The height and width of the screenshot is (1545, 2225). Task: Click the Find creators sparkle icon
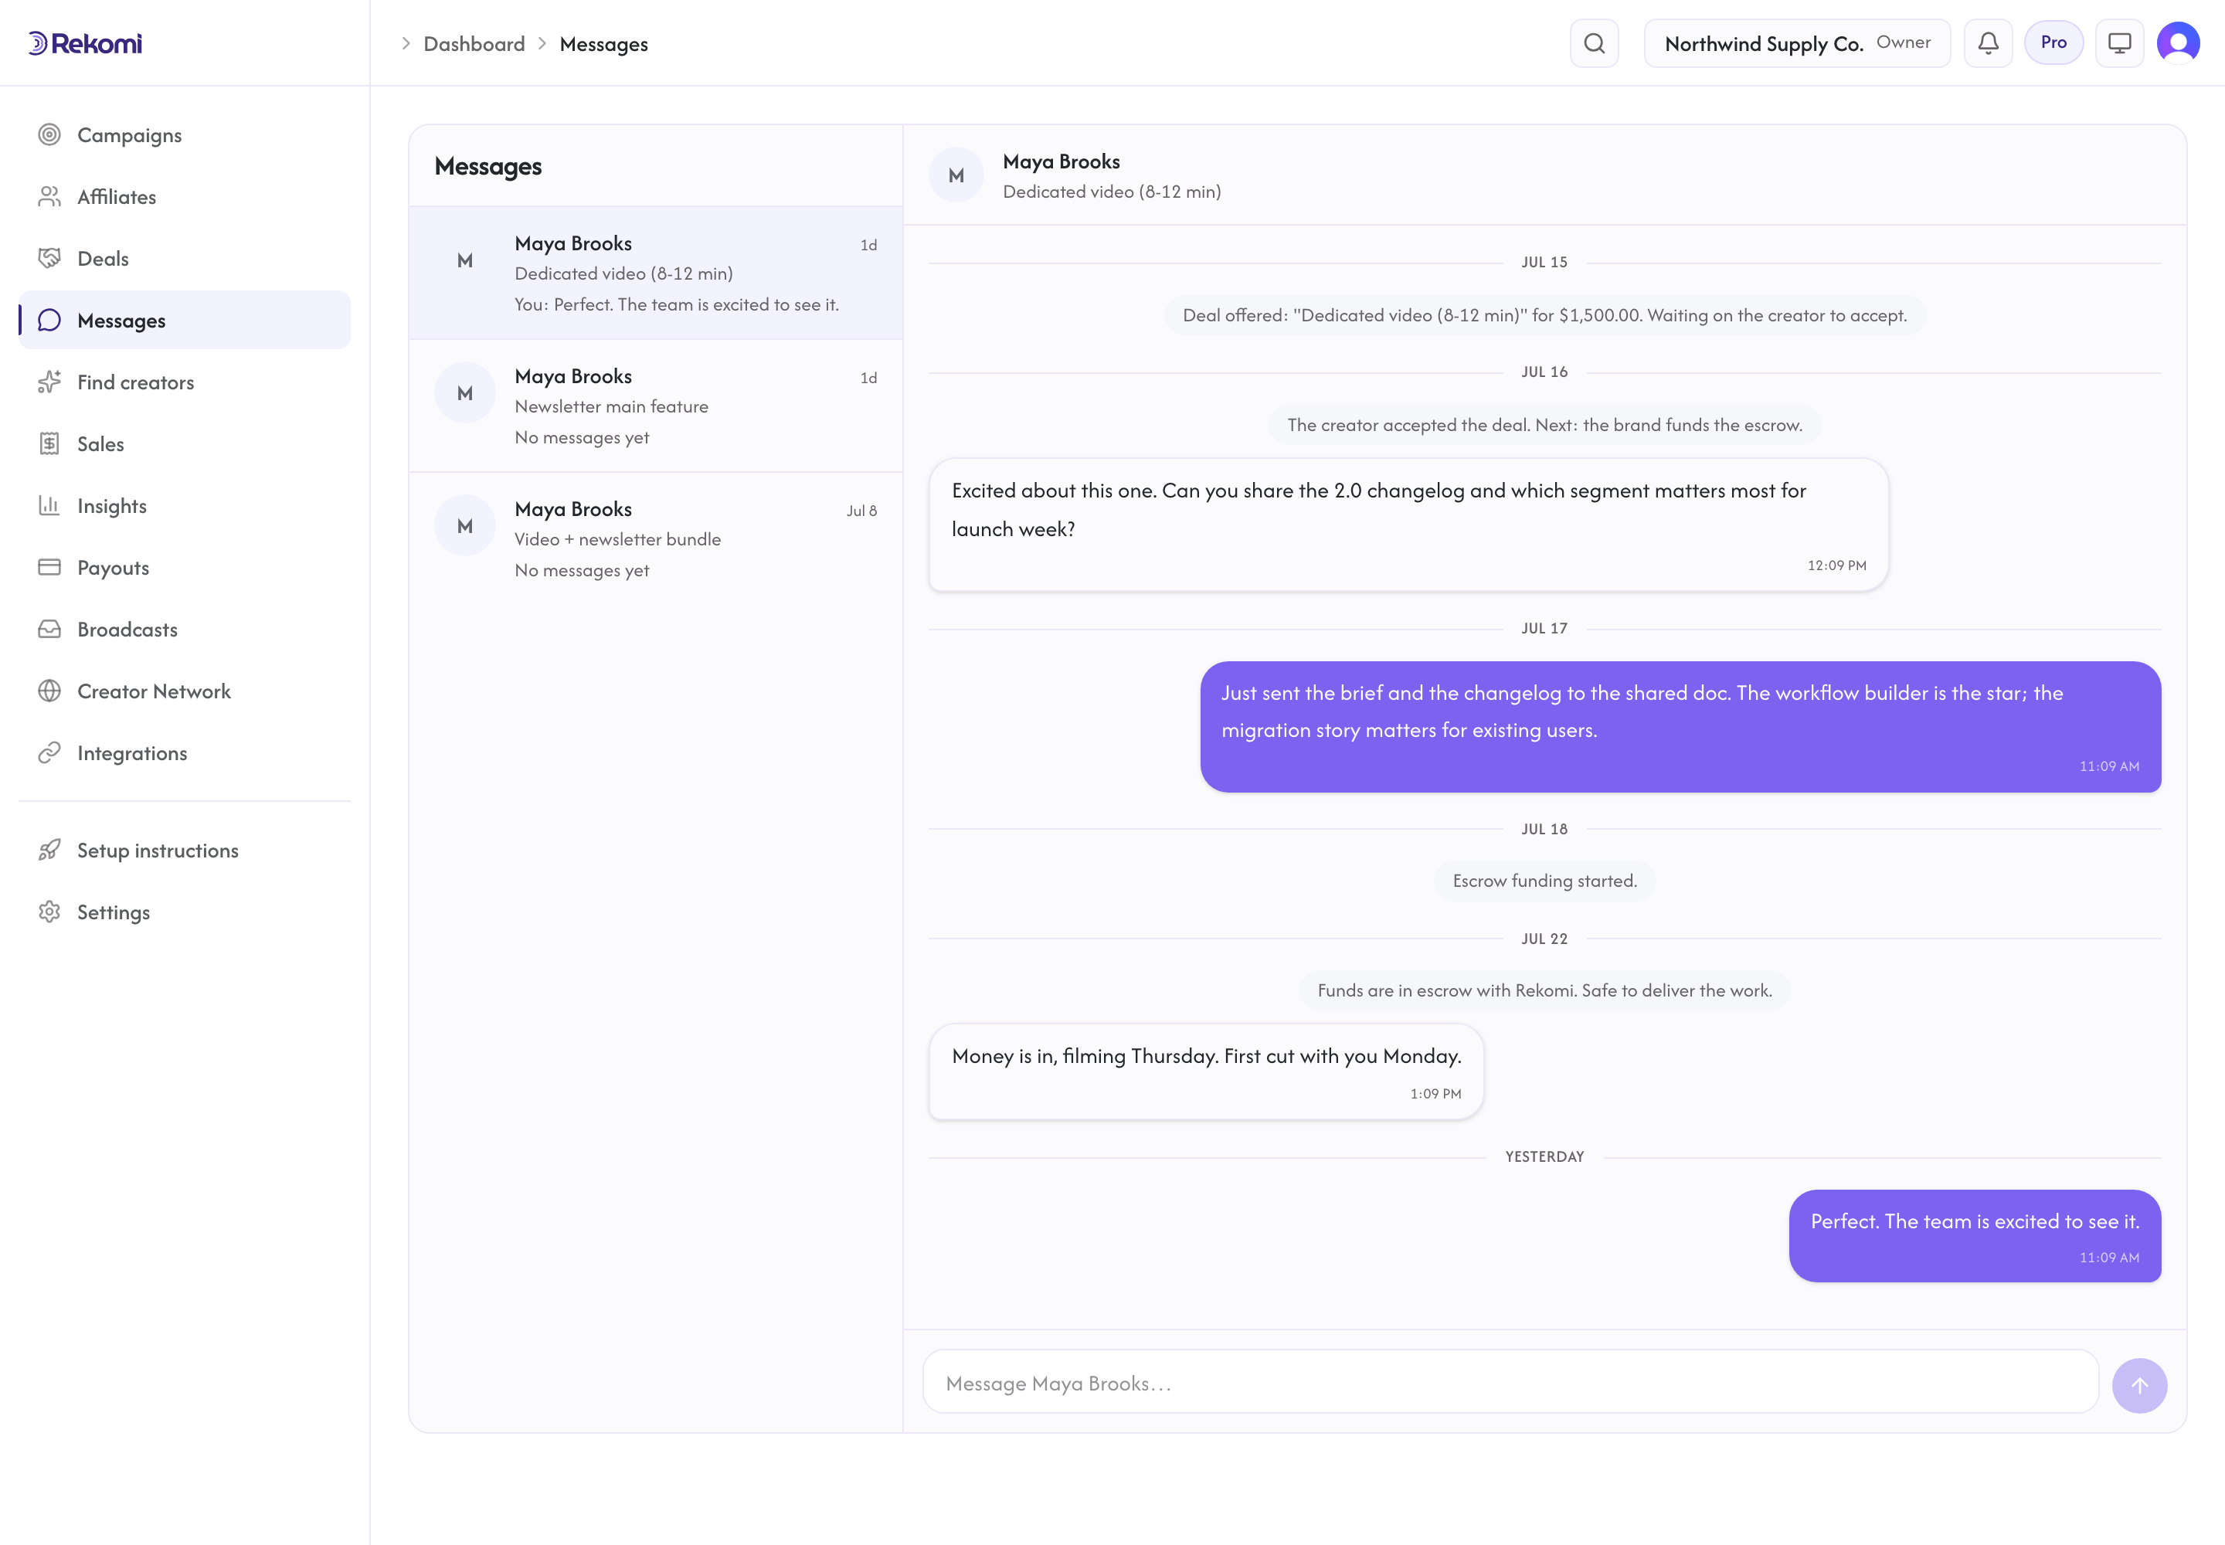click(x=49, y=382)
